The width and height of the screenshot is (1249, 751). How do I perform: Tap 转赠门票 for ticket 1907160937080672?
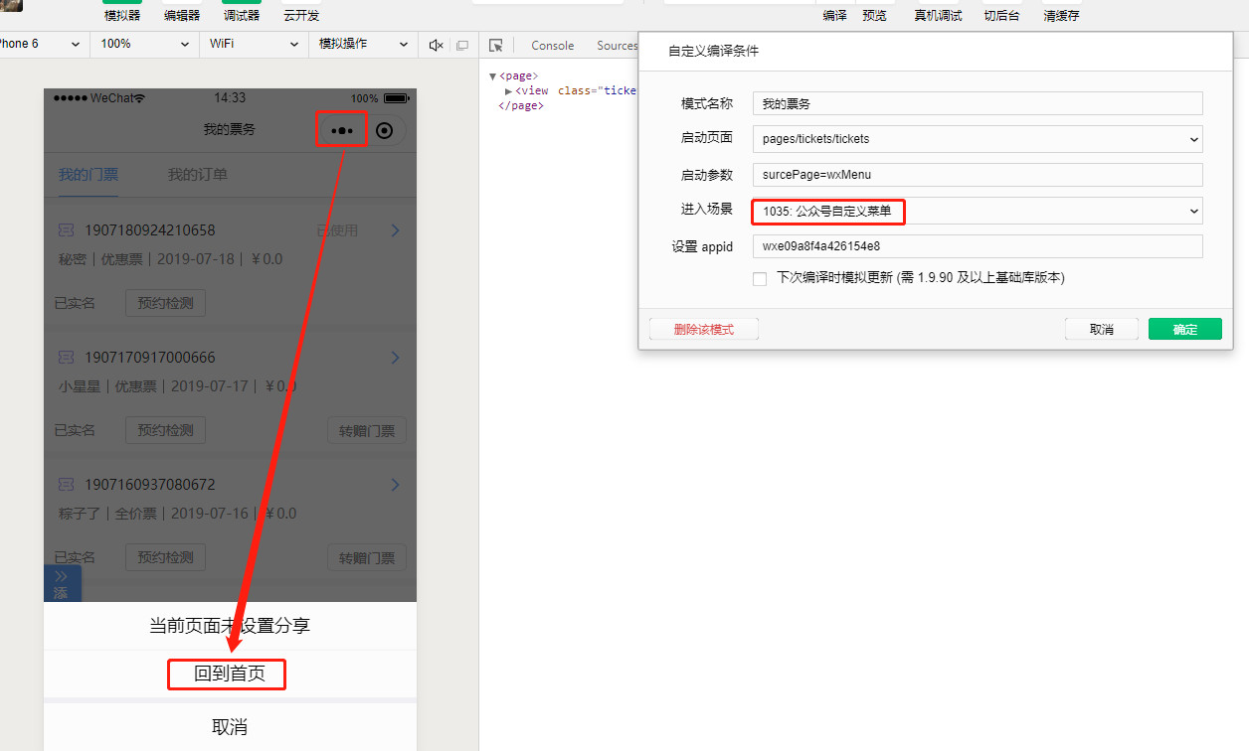tap(367, 557)
